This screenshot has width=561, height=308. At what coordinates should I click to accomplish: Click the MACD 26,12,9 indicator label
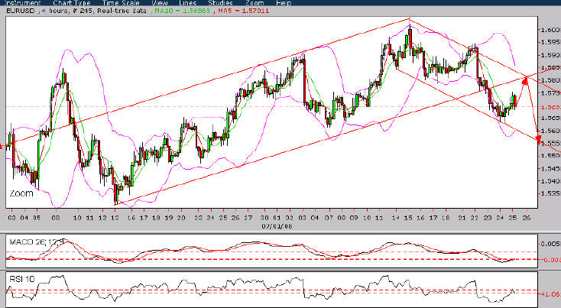(x=37, y=242)
